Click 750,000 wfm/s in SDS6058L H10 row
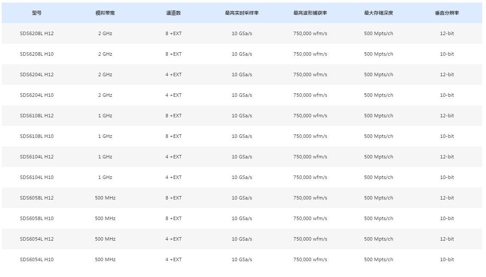486x277 pixels. pos(310,218)
